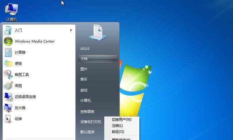Expand the 入门 submenu arrow
Image resolution: width=233 pixels, height=140 pixels.
point(71,30)
